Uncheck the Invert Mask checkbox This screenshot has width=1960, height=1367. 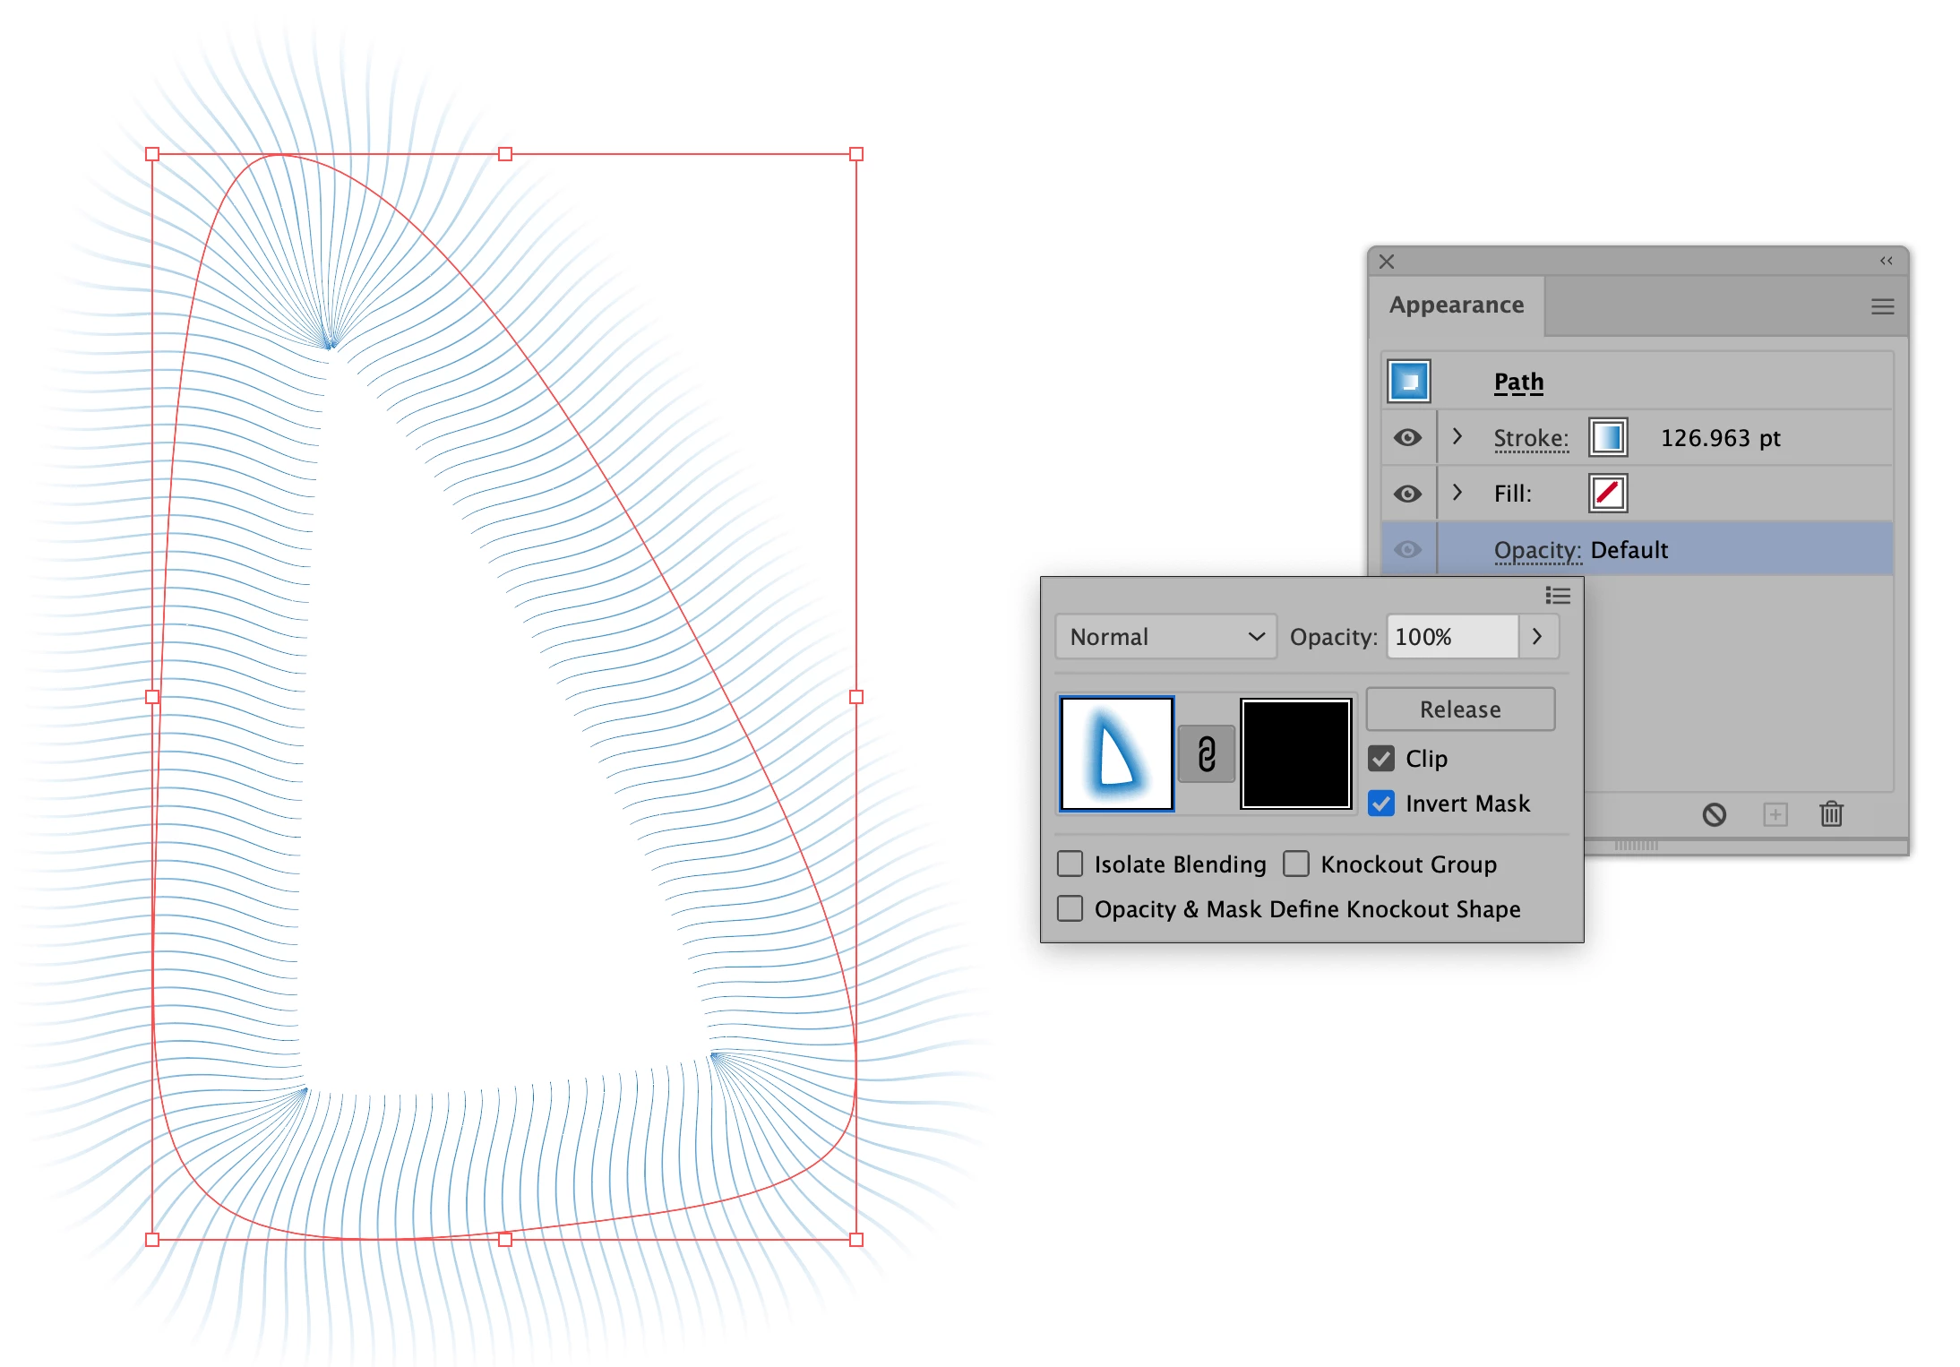[1381, 804]
